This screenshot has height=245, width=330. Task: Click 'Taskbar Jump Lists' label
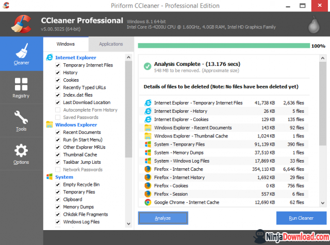click(82, 162)
